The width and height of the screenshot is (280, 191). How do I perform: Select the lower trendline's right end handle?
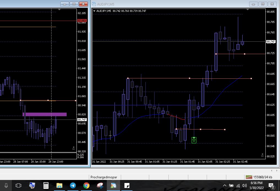225,129
